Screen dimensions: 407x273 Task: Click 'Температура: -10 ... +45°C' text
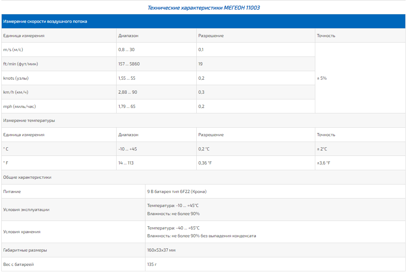(173, 206)
